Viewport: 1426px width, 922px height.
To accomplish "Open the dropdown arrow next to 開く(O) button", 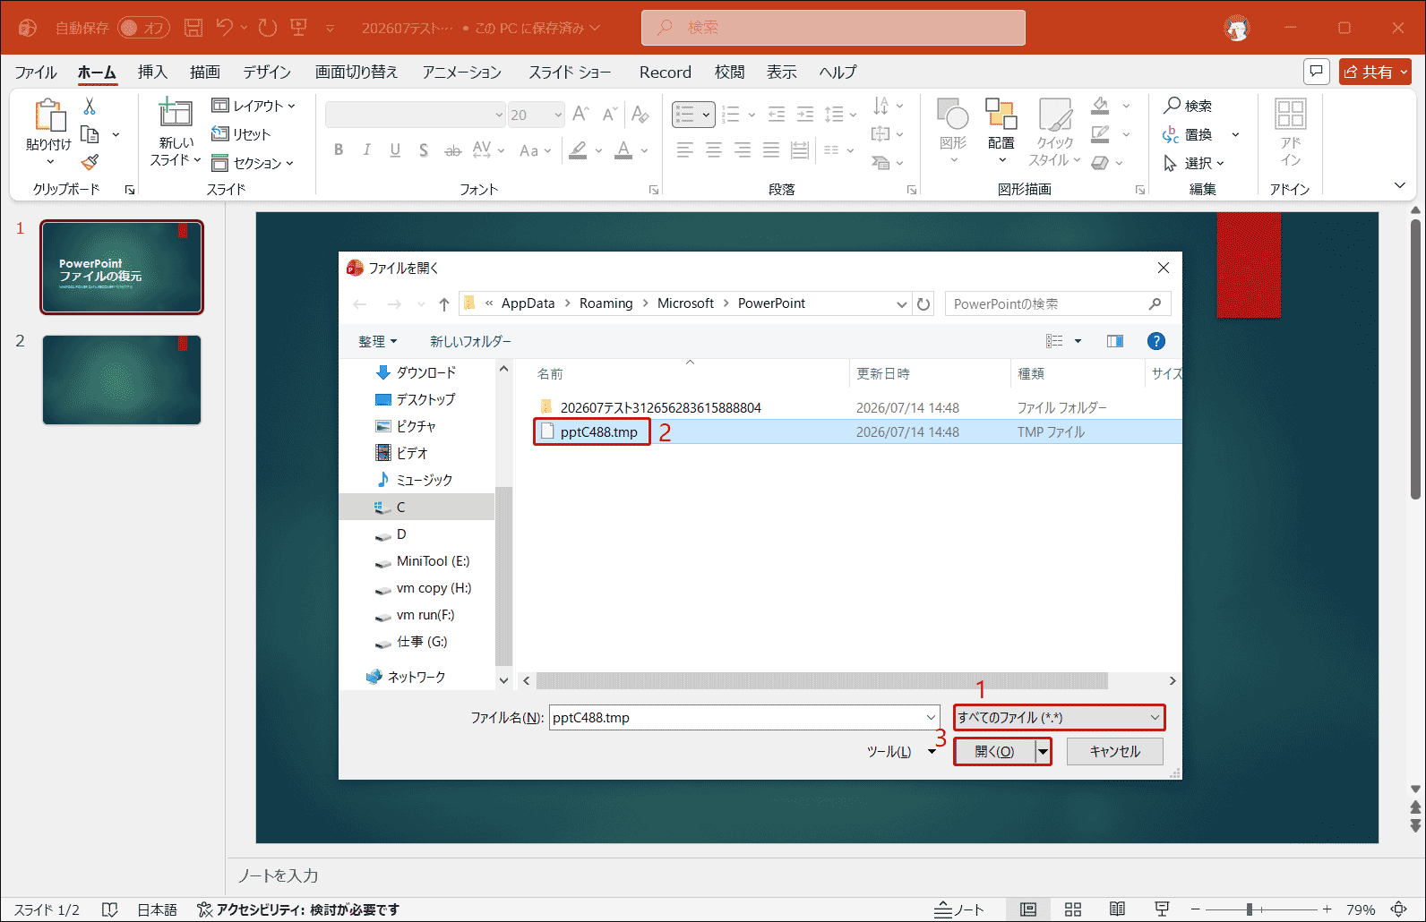I will (x=1043, y=752).
